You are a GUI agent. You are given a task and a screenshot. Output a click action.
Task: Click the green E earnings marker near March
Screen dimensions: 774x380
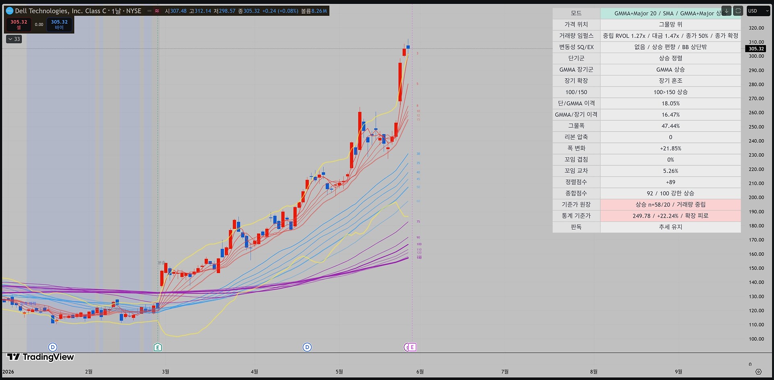(x=158, y=347)
